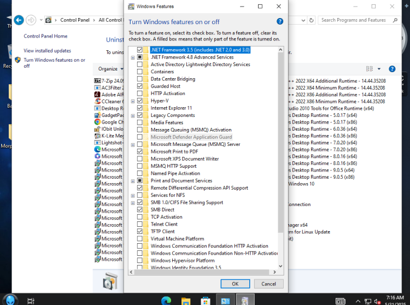The image size is (410, 305).
Task: Enable Containers feature checkbox
Action: coord(139,72)
